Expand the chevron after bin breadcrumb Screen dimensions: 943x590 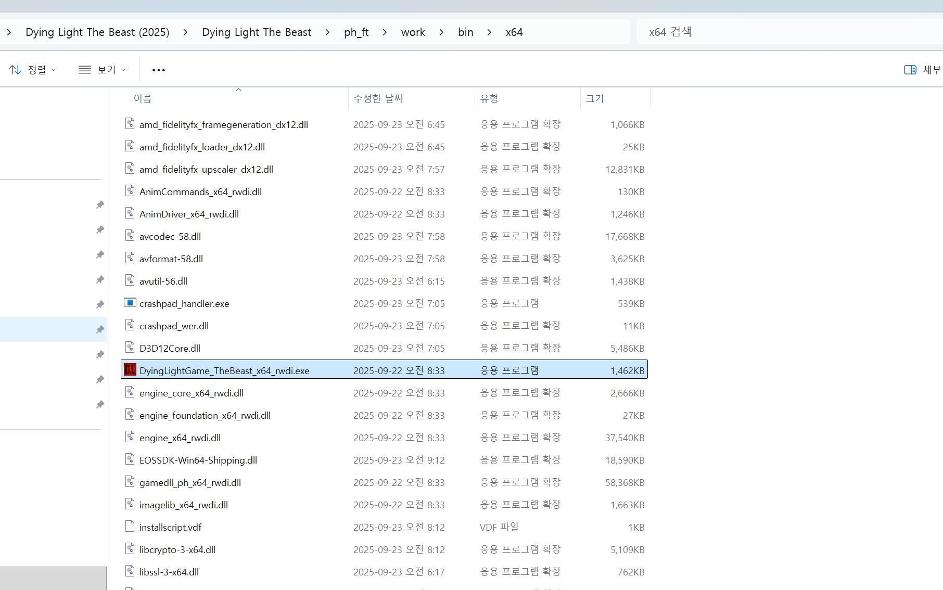coord(489,32)
